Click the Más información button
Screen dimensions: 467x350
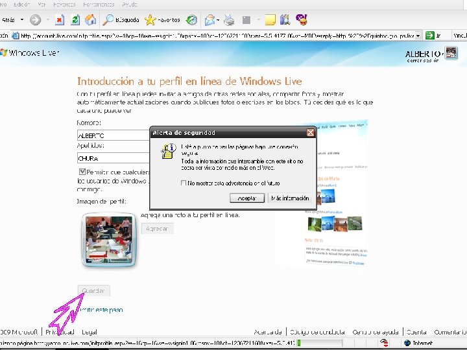pos(290,198)
